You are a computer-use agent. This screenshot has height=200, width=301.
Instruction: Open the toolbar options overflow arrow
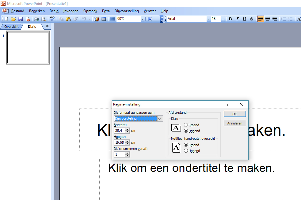(162, 19)
